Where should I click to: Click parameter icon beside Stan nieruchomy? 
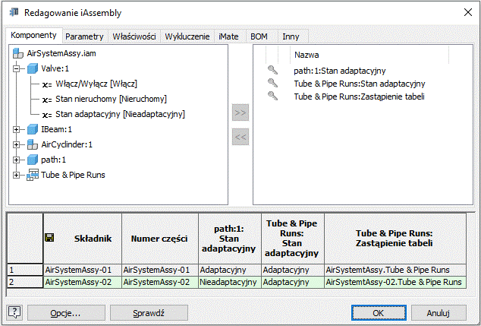[47, 100]
